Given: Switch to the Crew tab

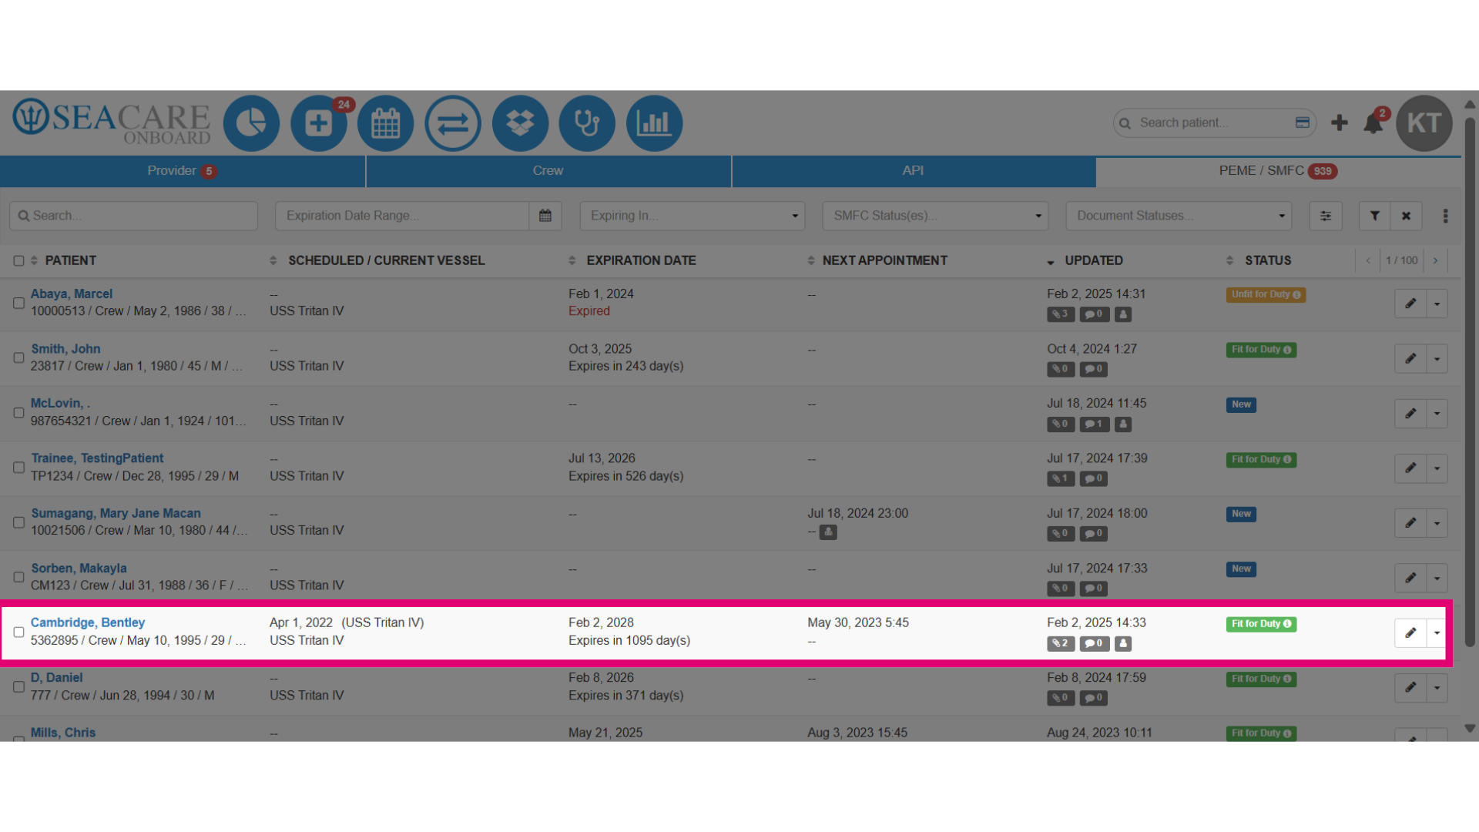Looking at the screenshot, I should (x=548, y=171).
